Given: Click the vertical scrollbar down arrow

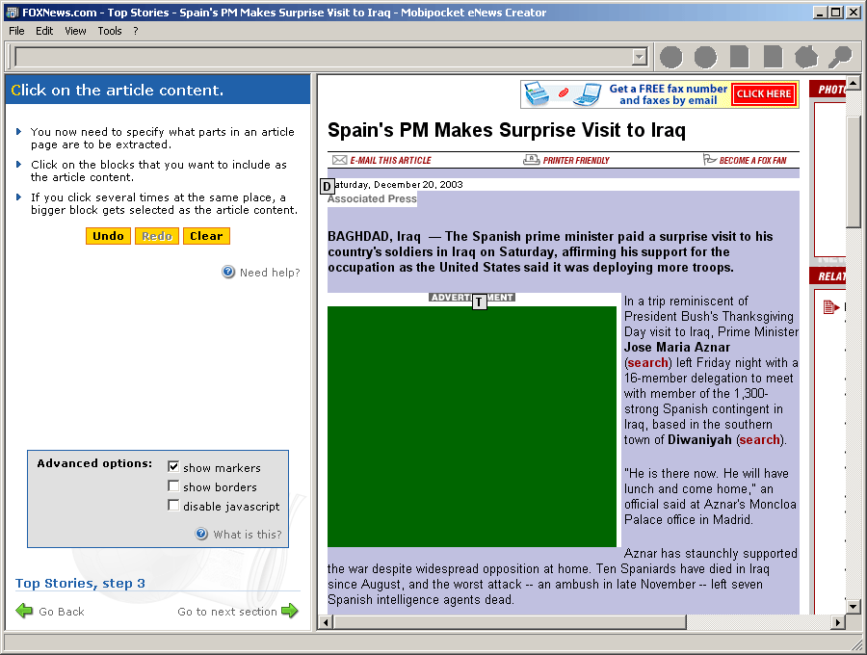Looking at the screenshot, I should coord(854,607).
